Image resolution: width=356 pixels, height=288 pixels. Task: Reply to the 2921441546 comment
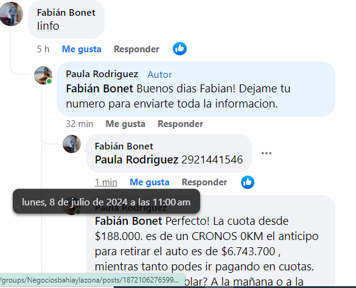coord(204,182)
